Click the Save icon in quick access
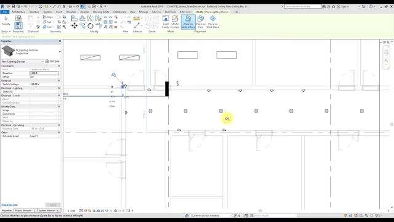The width and height of the screenshot is (394, 222). coord(14,6)
